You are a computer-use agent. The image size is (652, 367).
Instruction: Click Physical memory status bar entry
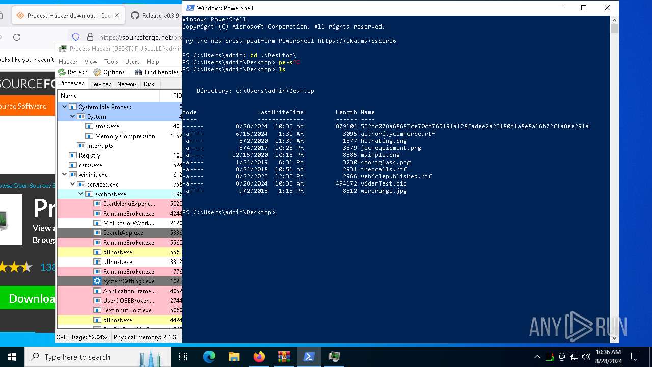pos(146,337)
